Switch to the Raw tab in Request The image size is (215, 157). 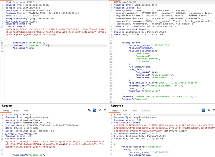16,111
